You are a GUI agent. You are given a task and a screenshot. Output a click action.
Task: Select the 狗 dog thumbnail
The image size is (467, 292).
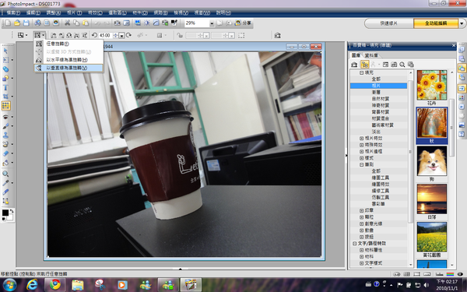[431, 161]
